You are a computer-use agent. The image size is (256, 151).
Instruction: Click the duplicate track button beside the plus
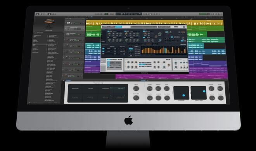(x=70, y=19)
